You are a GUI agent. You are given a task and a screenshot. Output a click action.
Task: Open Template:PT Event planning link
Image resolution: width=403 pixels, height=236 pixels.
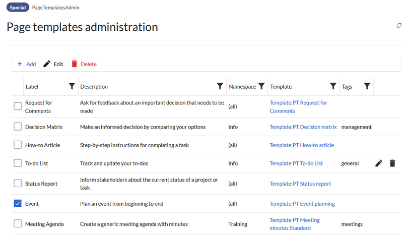[x=302, y=204]
